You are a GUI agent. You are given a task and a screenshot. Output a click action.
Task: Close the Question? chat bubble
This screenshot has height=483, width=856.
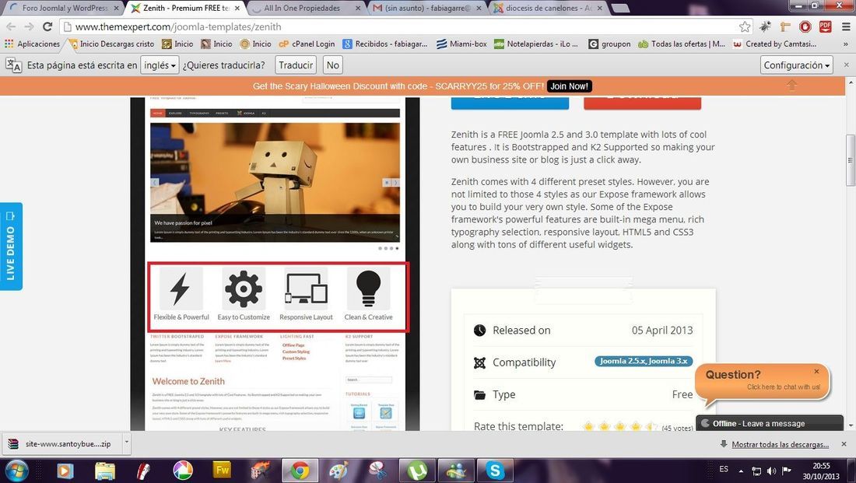[x=816, y=372]
